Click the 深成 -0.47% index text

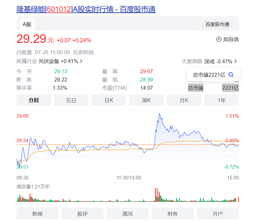(218, 61)
